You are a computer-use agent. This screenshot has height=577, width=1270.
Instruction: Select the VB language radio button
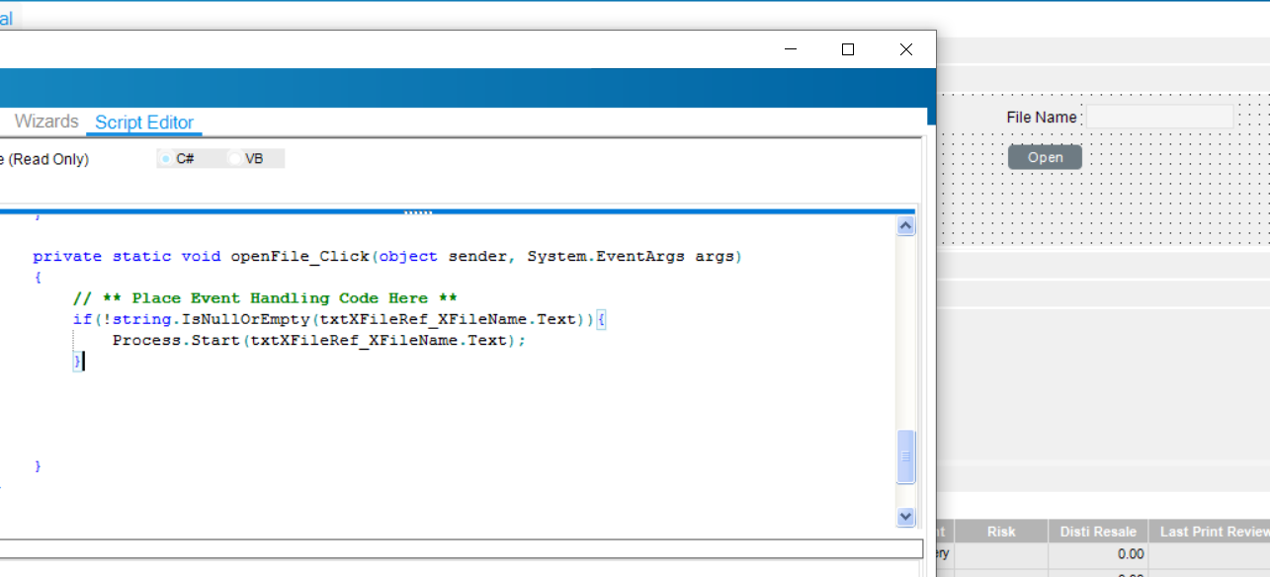(x=235, y=158)
